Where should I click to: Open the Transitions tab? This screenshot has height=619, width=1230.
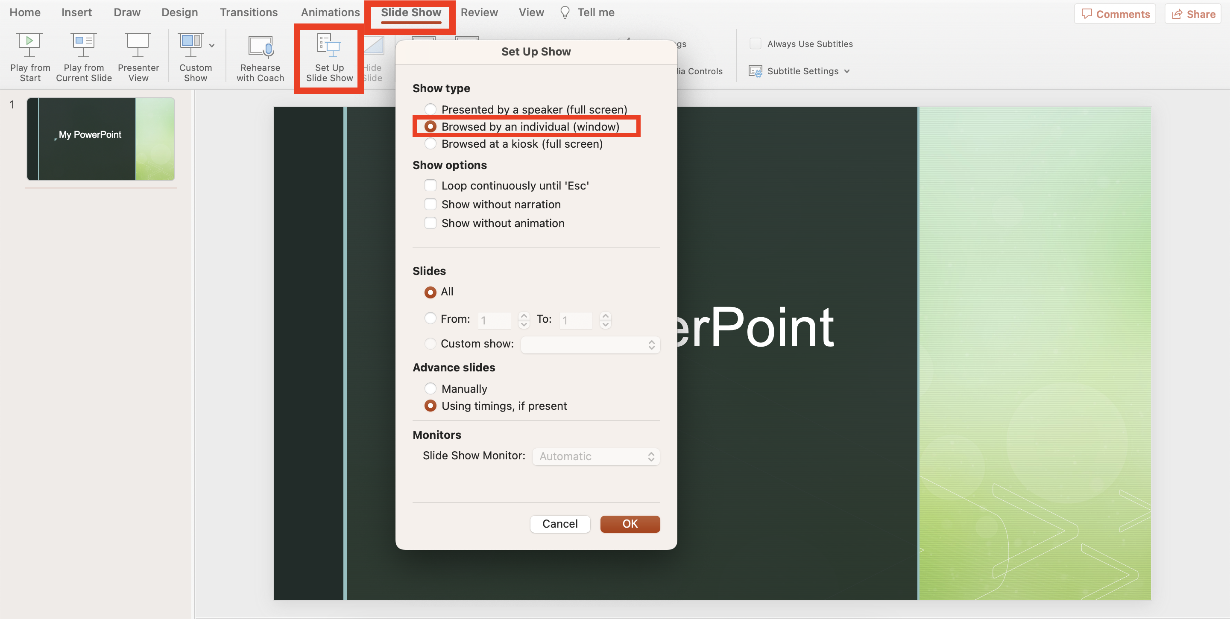[x=248, y=12]
